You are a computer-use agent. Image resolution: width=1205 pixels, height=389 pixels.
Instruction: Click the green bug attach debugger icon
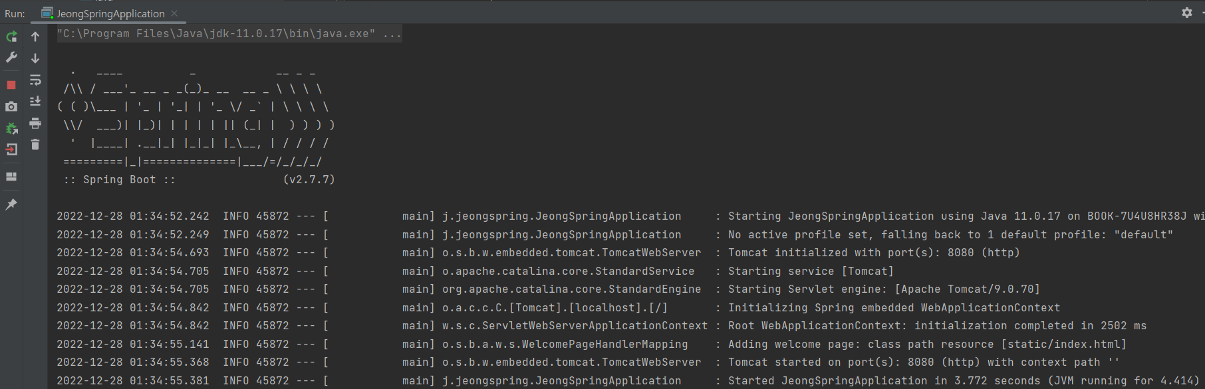(x=11, y=128)
